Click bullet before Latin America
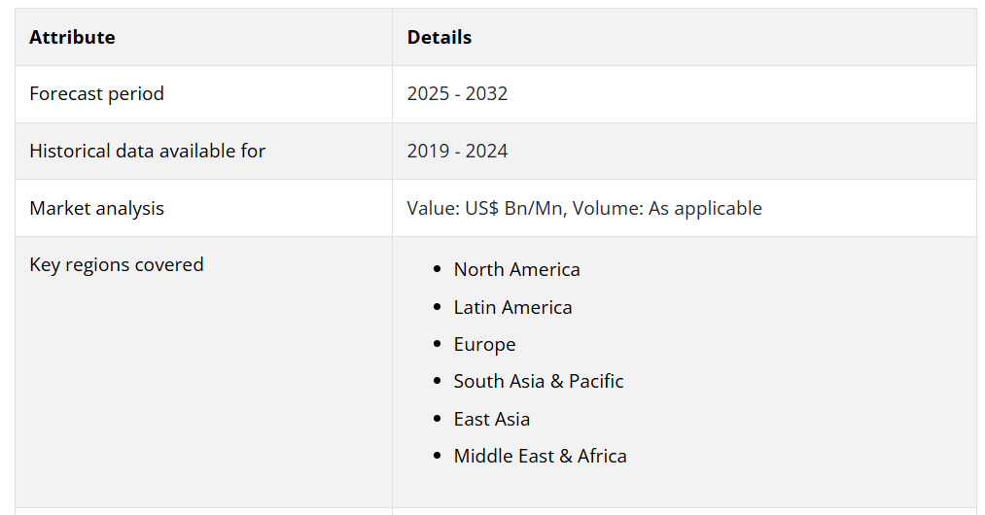Screen dimensions: 985x515 438,307
